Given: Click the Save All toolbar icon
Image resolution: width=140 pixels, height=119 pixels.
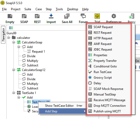Looking at the screenshot, I should (x=67, y=16).
